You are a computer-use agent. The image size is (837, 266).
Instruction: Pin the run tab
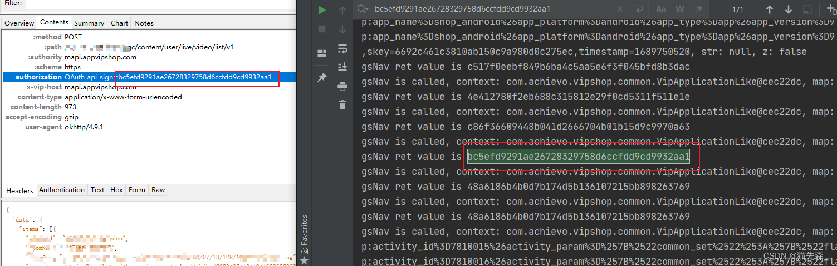click(322, 78)
